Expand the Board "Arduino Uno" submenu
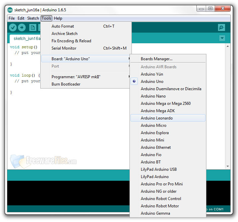 (86, 59)
